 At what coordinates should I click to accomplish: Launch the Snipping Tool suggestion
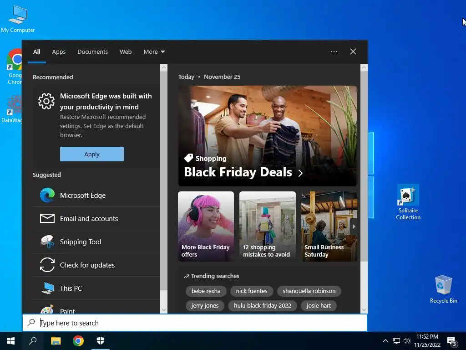[96, 242]
